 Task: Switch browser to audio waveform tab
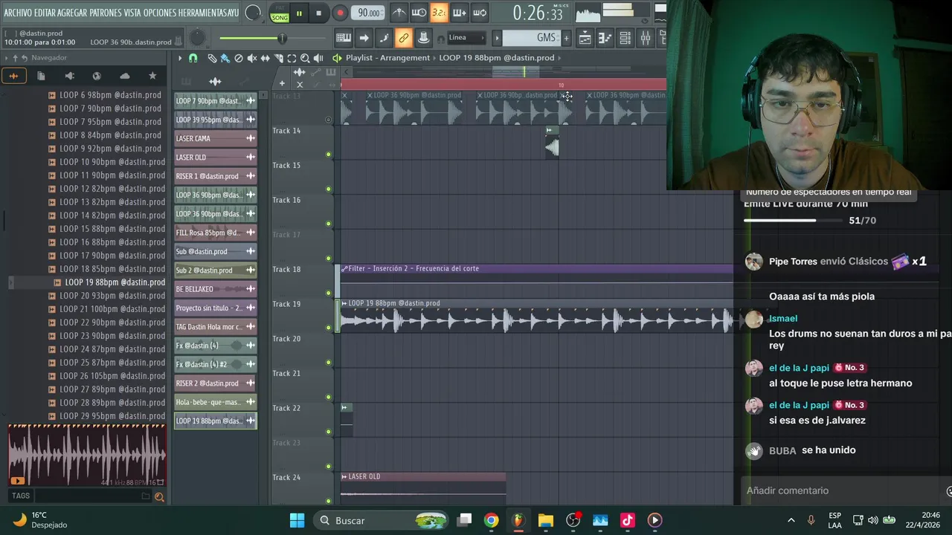click(13, 76)
